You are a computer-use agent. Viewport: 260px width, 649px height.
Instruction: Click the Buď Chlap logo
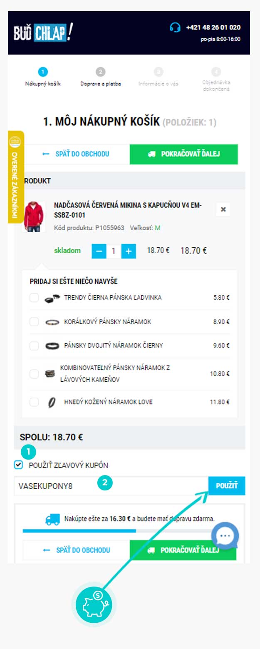click(43, 32)
